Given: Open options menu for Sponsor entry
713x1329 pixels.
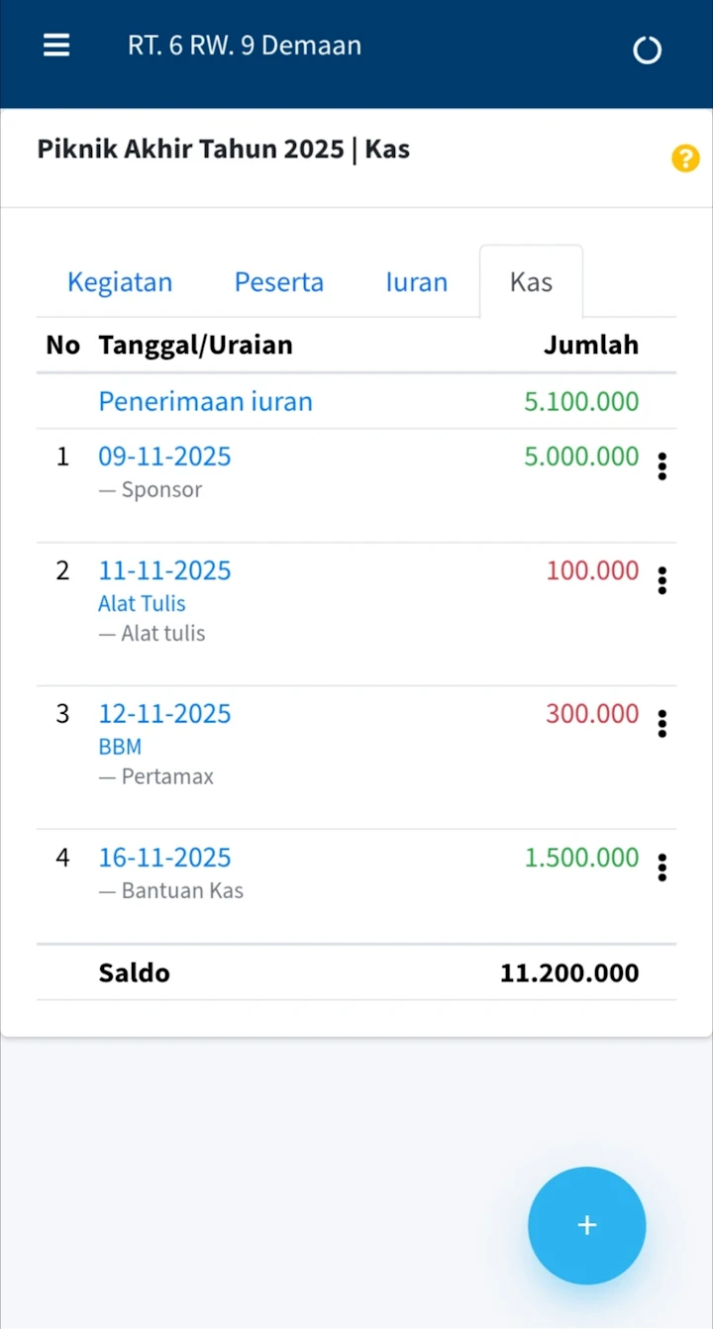Looking at the screenshot, I should click(x=662, y=465).
